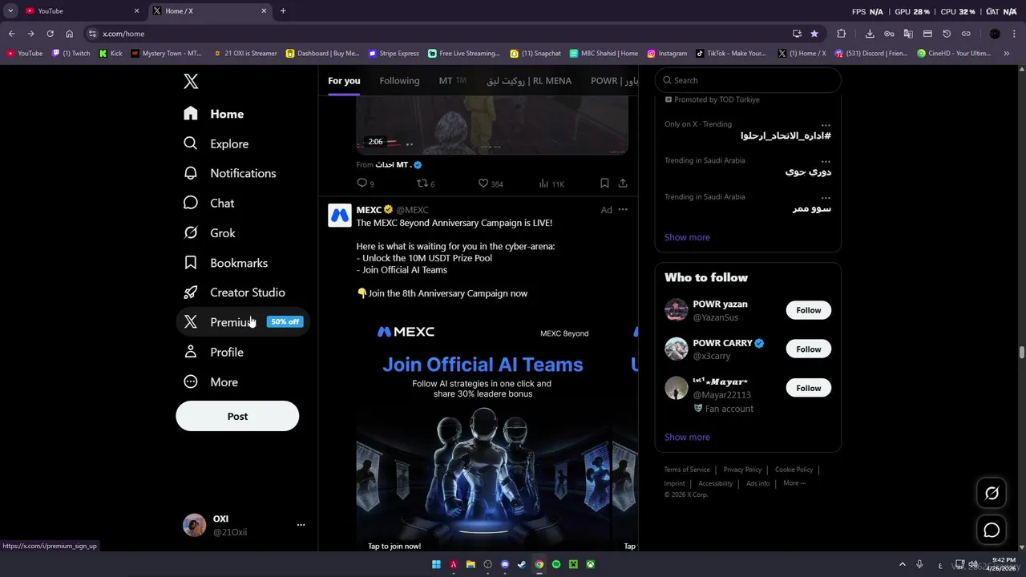Open More options in the sidebar
This screenshot has width=1026, height=577.
[x=212, y=382]
